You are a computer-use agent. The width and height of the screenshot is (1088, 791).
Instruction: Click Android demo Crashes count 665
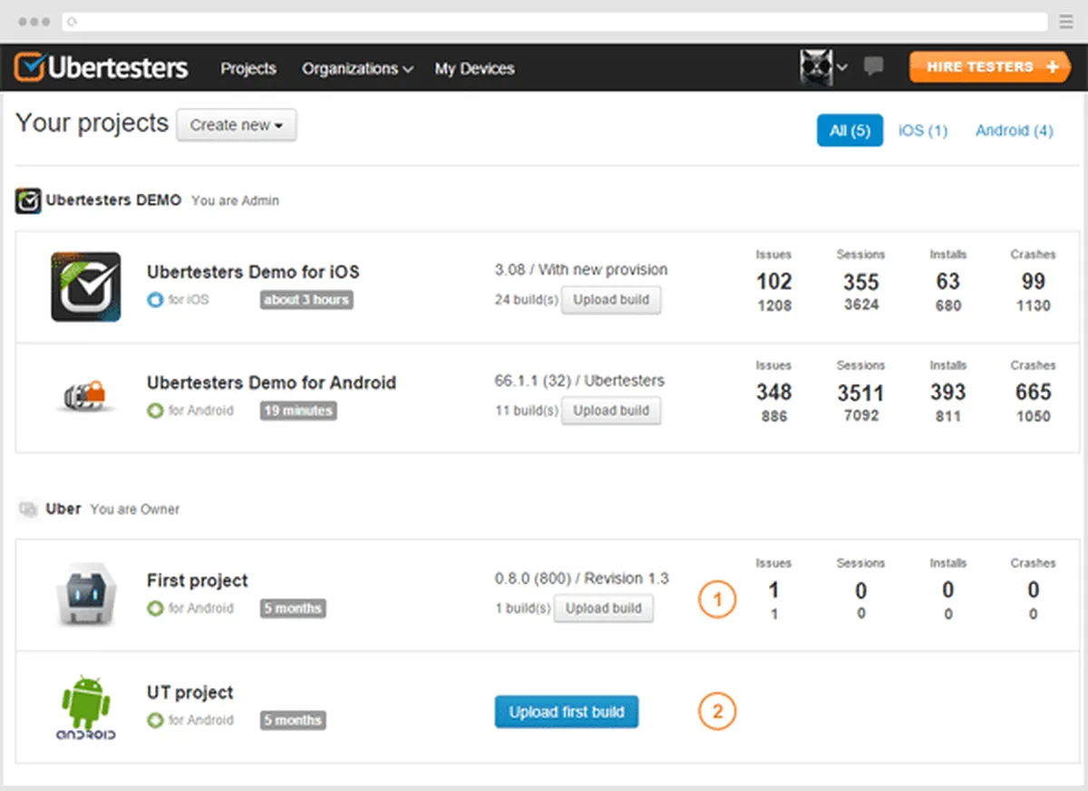tap(1033, 392)
